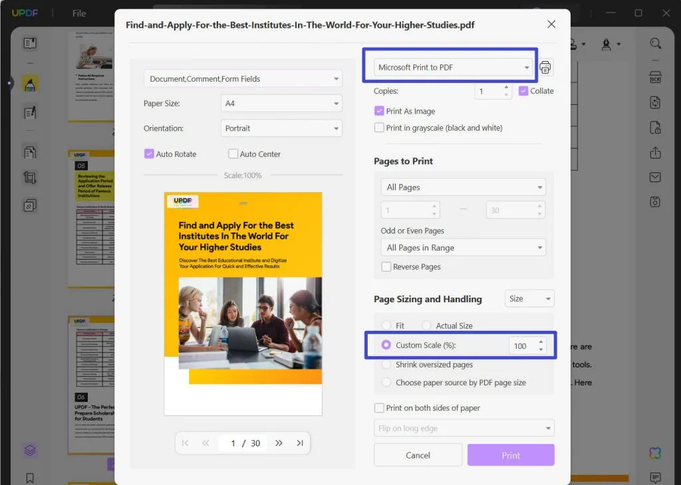Viewport: 681px width, 485px height.
Task: Click the cover page print preview thumbnail
Action: pyautogui.click(x=243, y=304)
